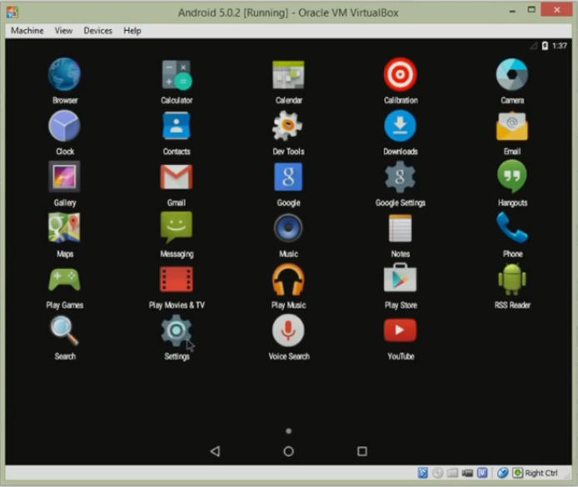Viewport: 578px width, 487px height.
Task: Open the YouTube app
Action: pos(401,330)
